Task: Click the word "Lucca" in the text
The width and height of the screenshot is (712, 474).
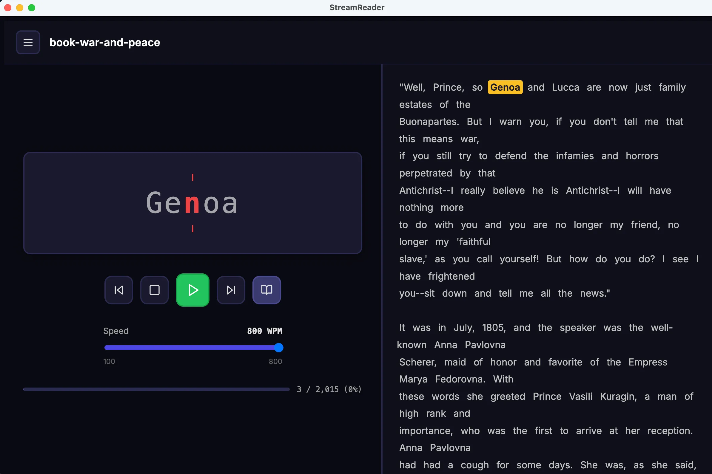Action: click(565, 87)
